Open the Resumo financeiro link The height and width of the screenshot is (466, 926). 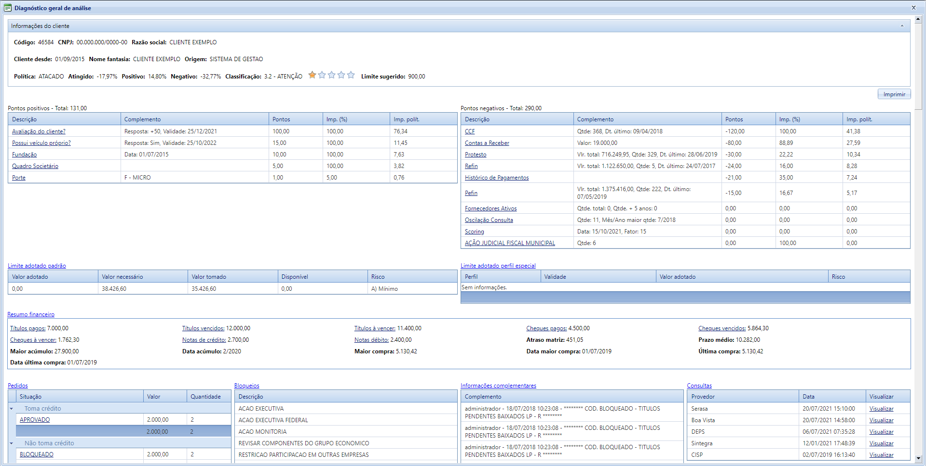(x=31, y=314)
